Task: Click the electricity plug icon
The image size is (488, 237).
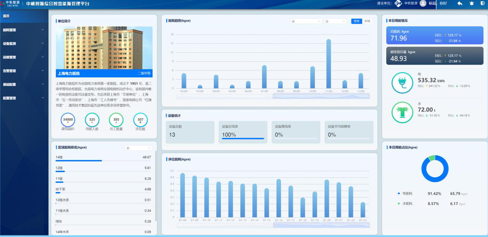Action: click(402, 82)
